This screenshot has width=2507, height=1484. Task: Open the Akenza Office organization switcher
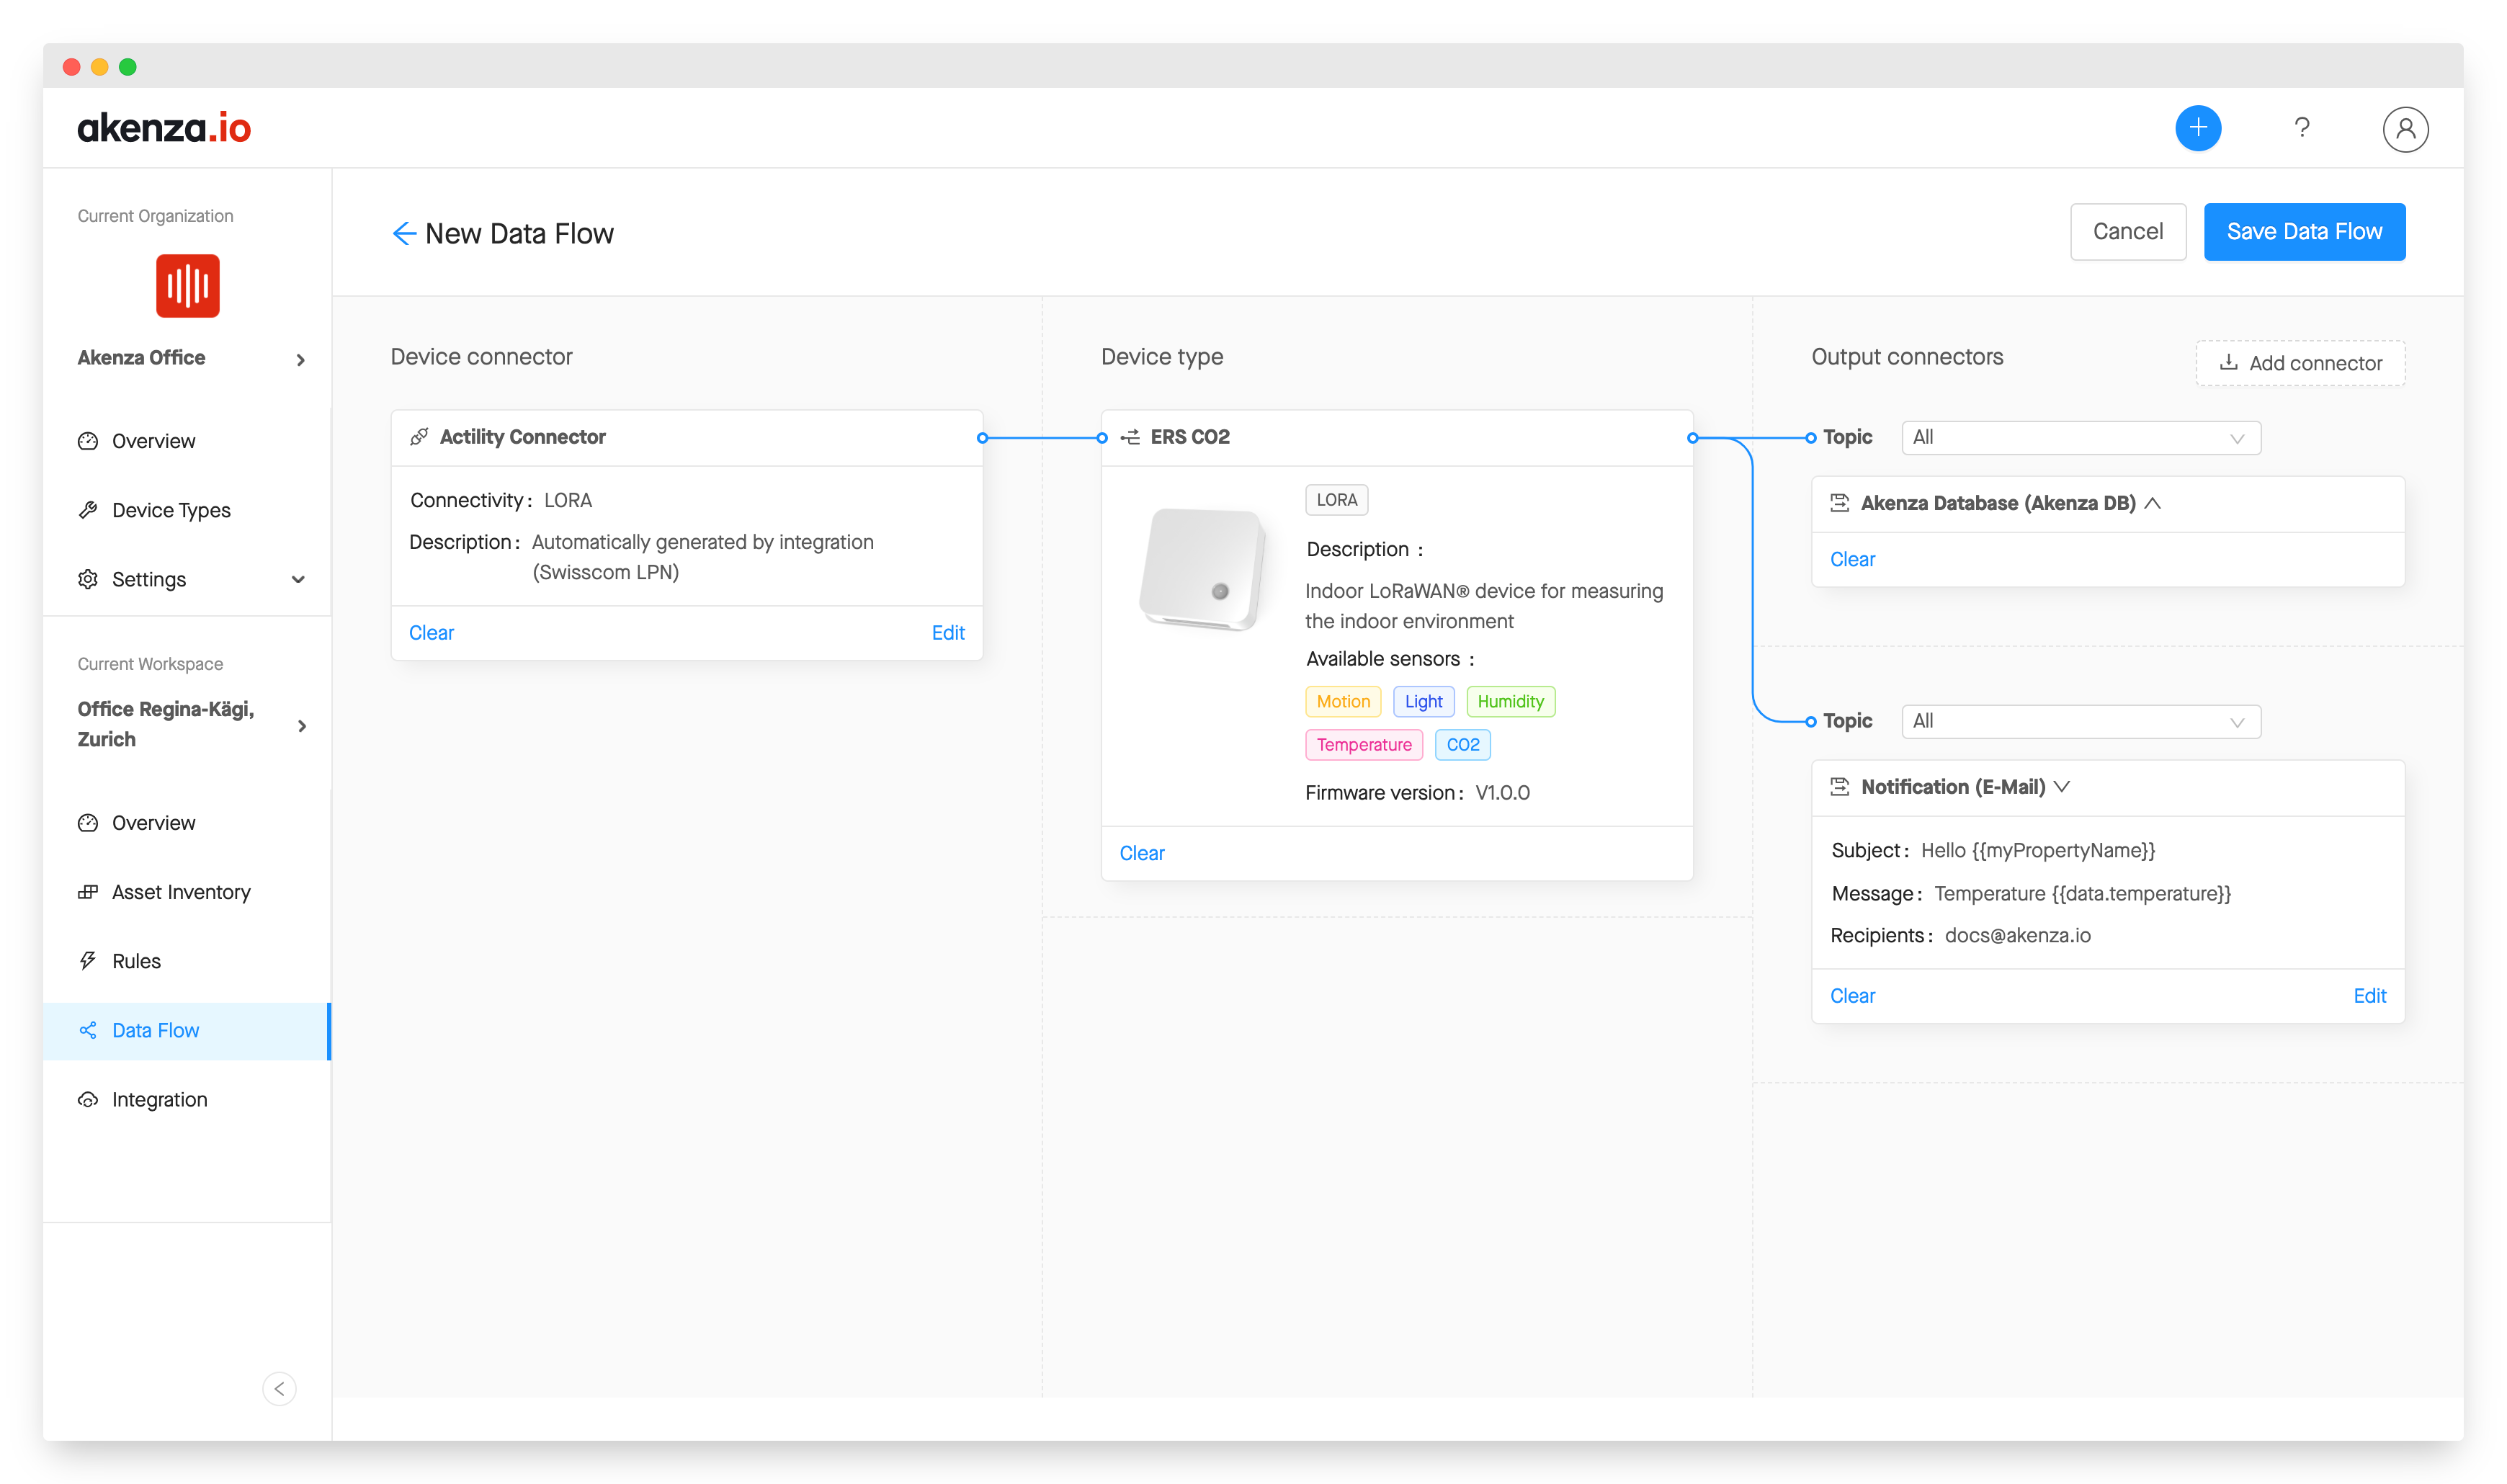click(x=300, y=359)
